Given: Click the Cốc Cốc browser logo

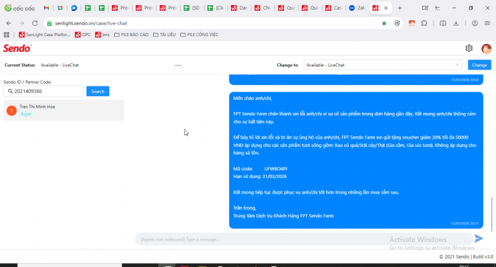Looking at the screenshot, I should click(19, 8).
